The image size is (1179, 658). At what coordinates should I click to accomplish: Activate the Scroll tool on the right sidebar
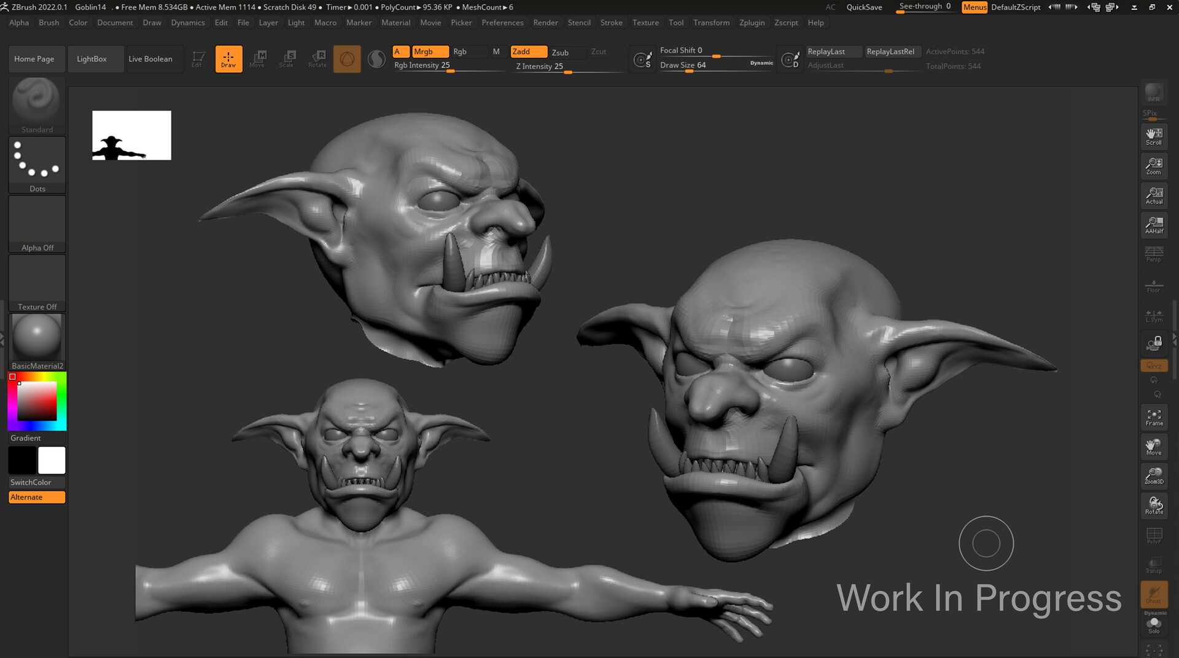(x=1154, y=136)
